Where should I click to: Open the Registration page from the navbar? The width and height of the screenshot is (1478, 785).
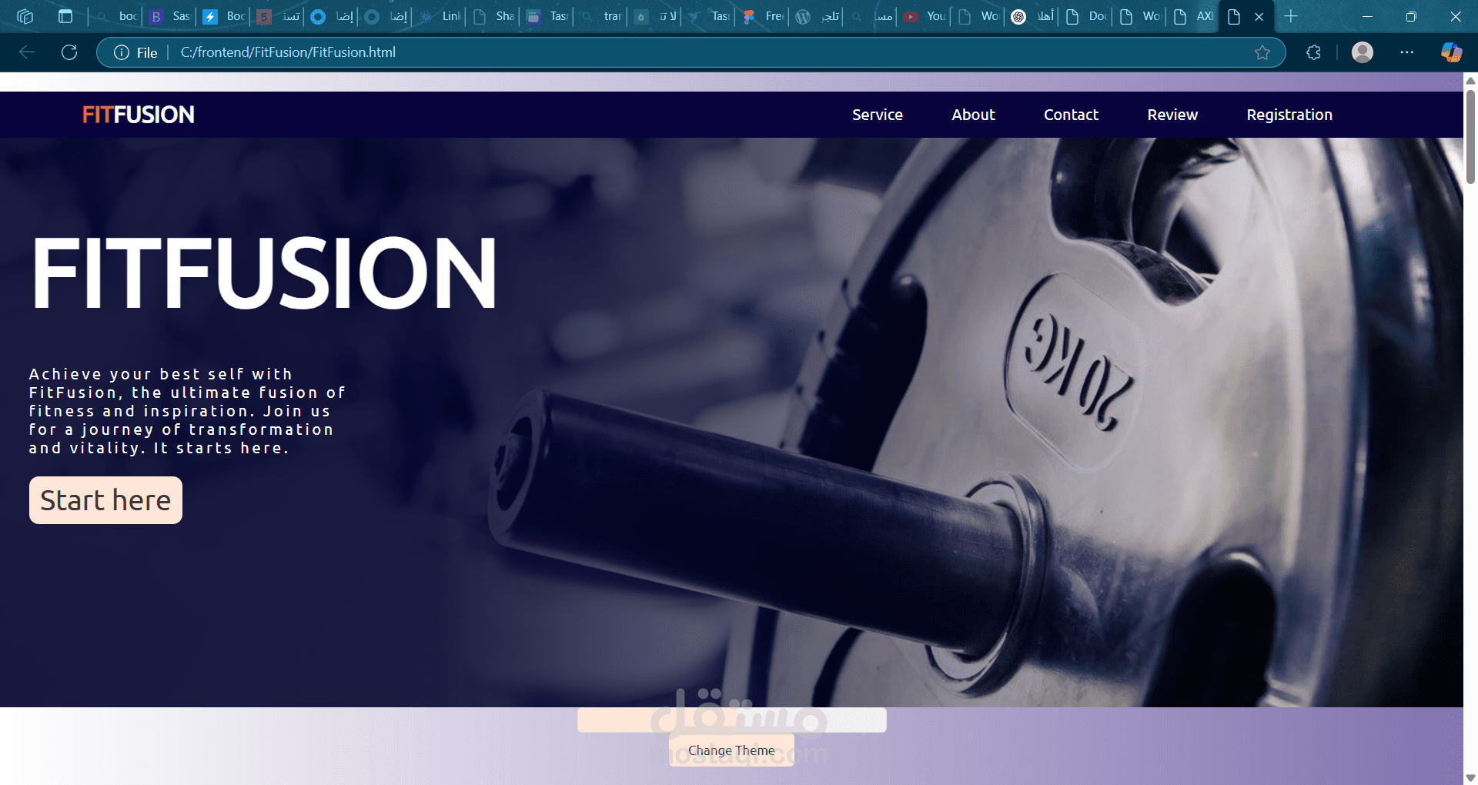coord(1289,115)
